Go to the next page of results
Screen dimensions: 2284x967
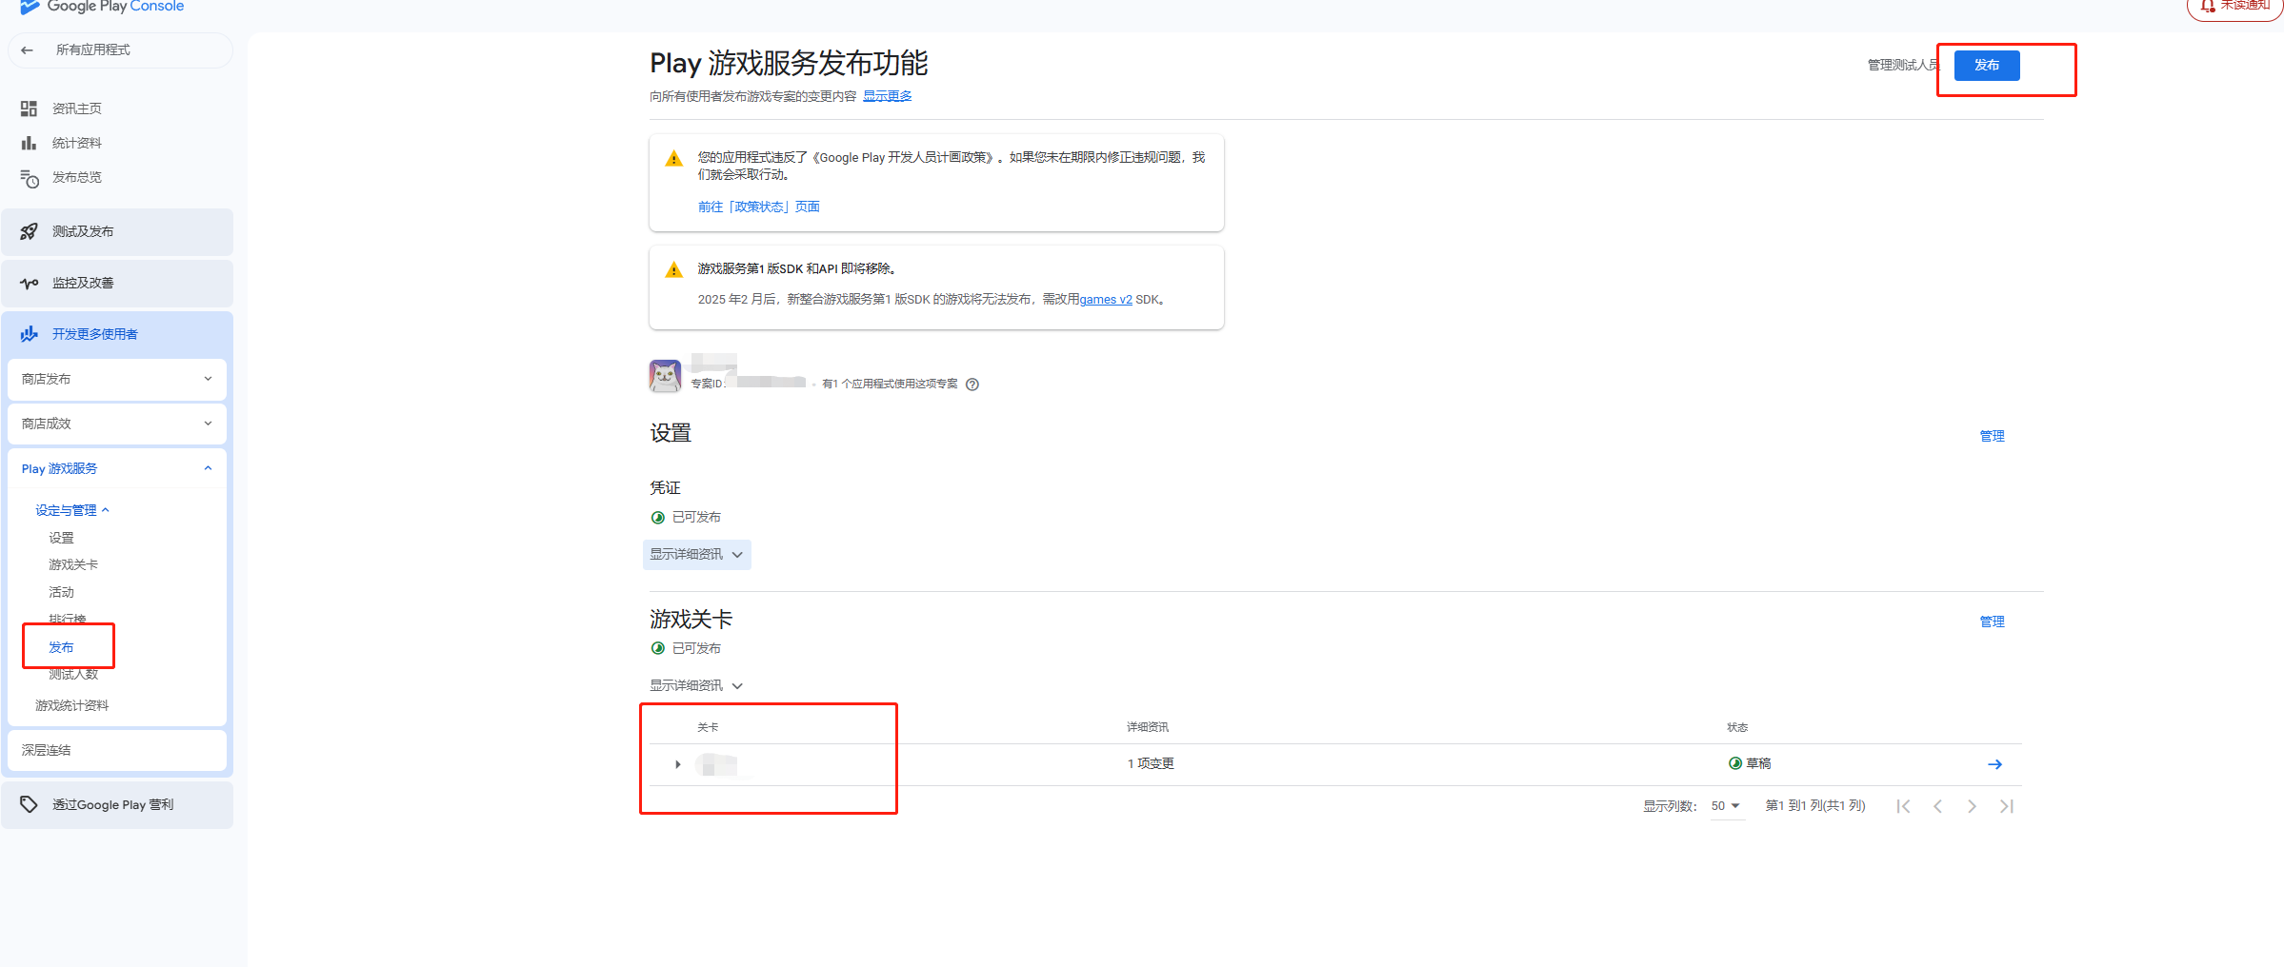pyautogui.click(x=1972, y=806)
